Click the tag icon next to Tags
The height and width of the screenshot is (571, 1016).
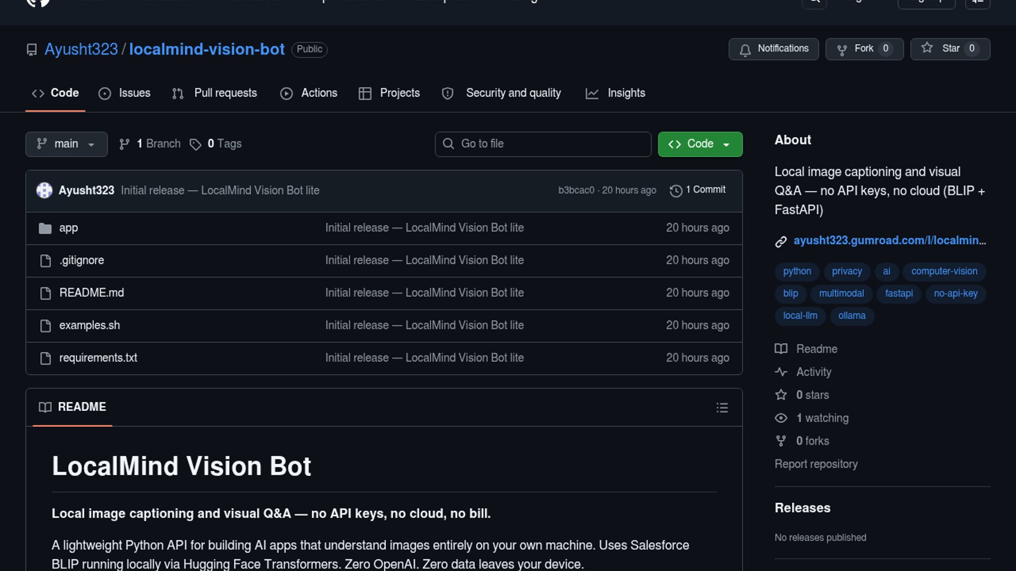click(x=195, y=144)
